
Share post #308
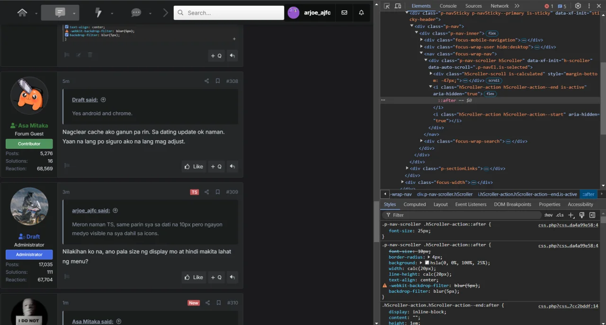(x=206, y=81)
